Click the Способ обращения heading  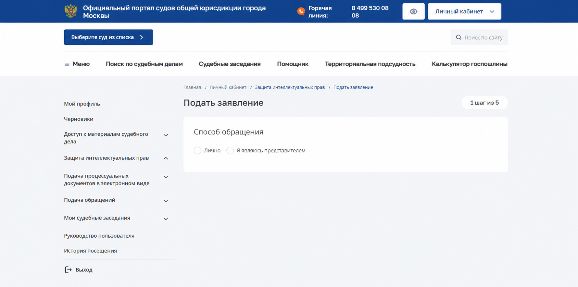(229, 132)
